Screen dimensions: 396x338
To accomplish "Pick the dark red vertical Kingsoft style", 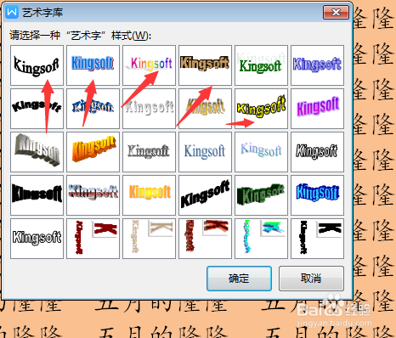I will (x=93, y=239).
